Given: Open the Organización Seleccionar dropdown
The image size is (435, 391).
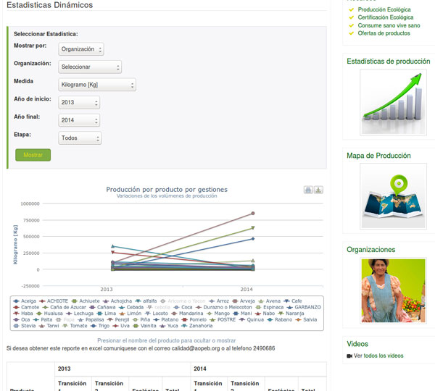Looking at the screenshot, I should (x=90, y=67).
